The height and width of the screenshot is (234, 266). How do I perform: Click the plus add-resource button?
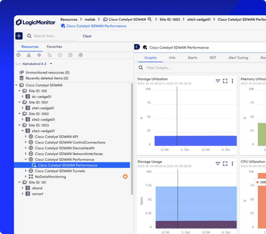(19, 36)
